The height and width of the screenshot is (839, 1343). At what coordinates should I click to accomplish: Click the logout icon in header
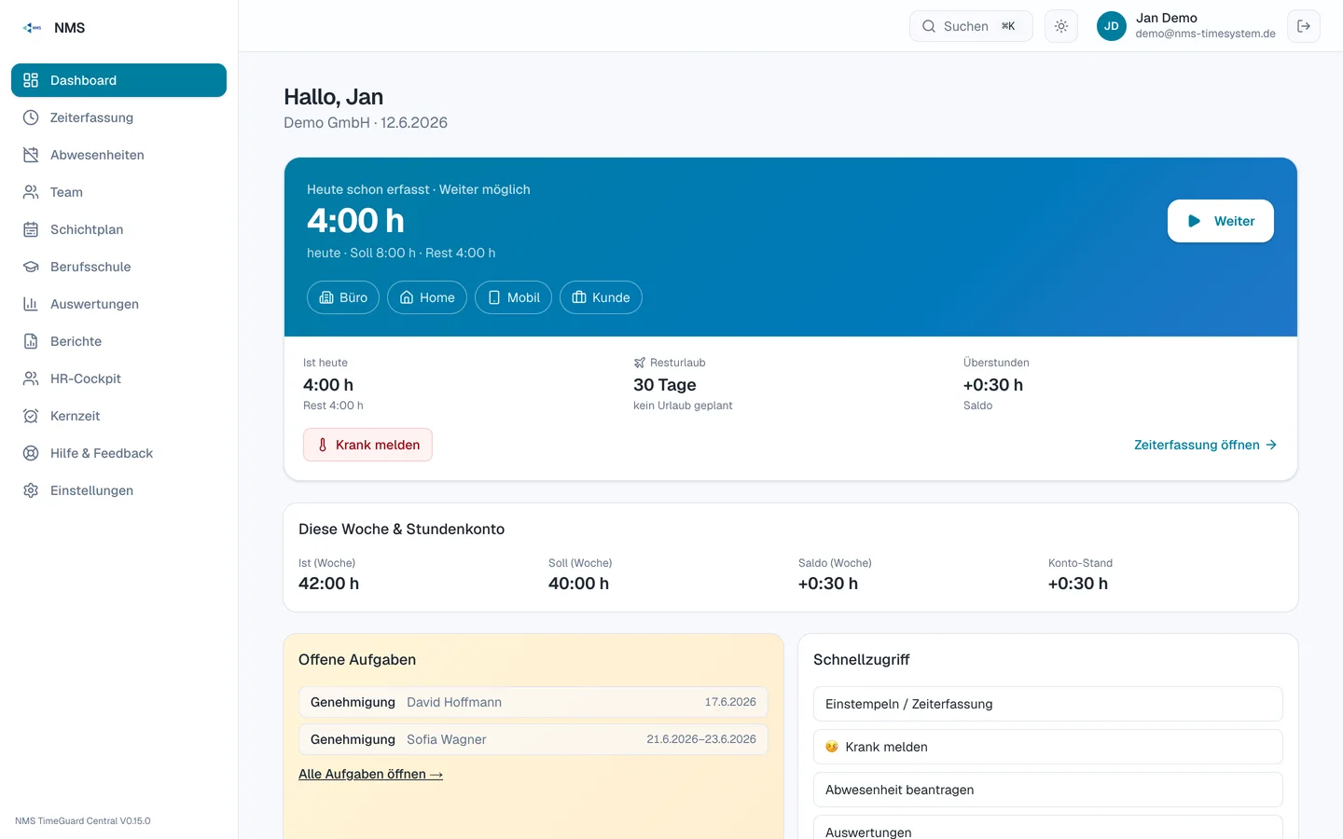[x=1304, y=26]
